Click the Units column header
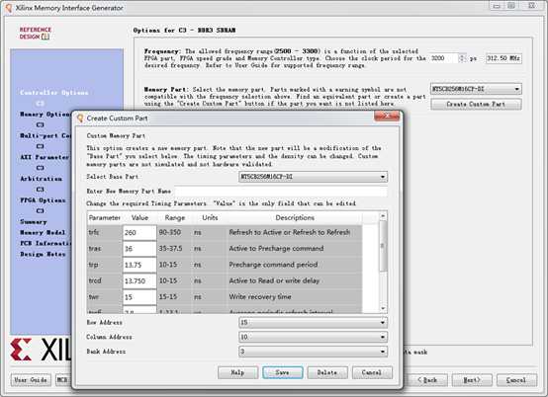The image size is (548, 397). (x=210, y=217)
